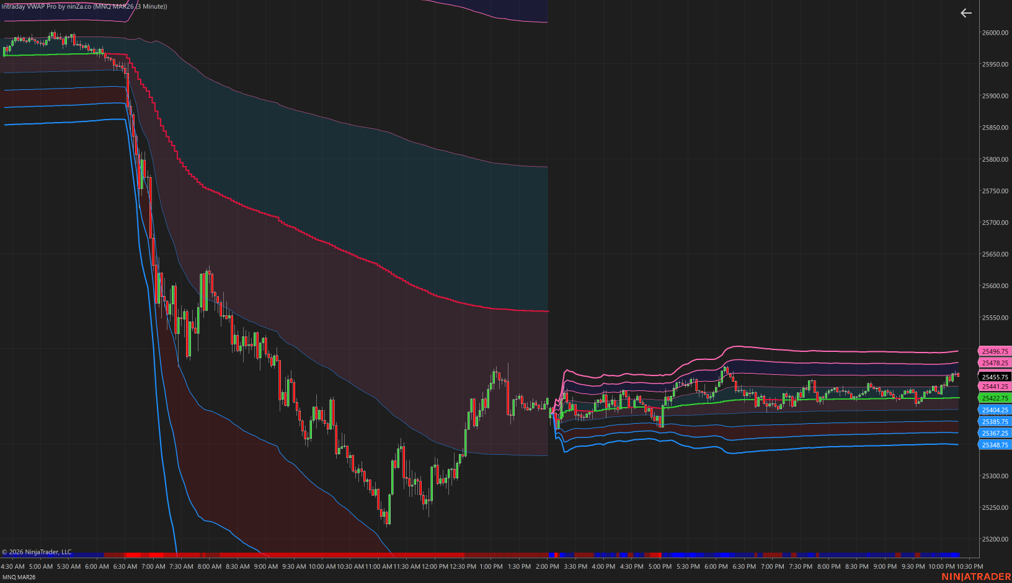Click the 10:30 PM time axis label
The width and height of the screenshot is (1012, 583).
pos(970,566)
